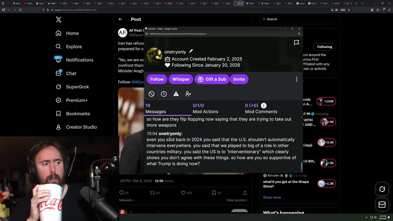
Task: Open SuperGrok in the X sidebar
Action: (72, 87)
